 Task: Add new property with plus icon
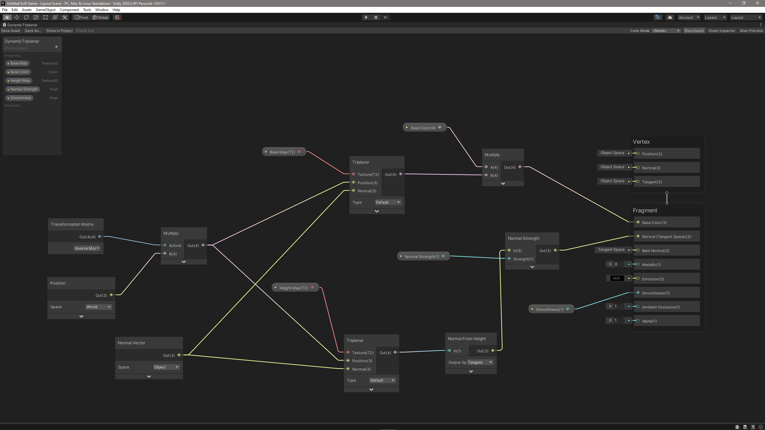(56, 47)
